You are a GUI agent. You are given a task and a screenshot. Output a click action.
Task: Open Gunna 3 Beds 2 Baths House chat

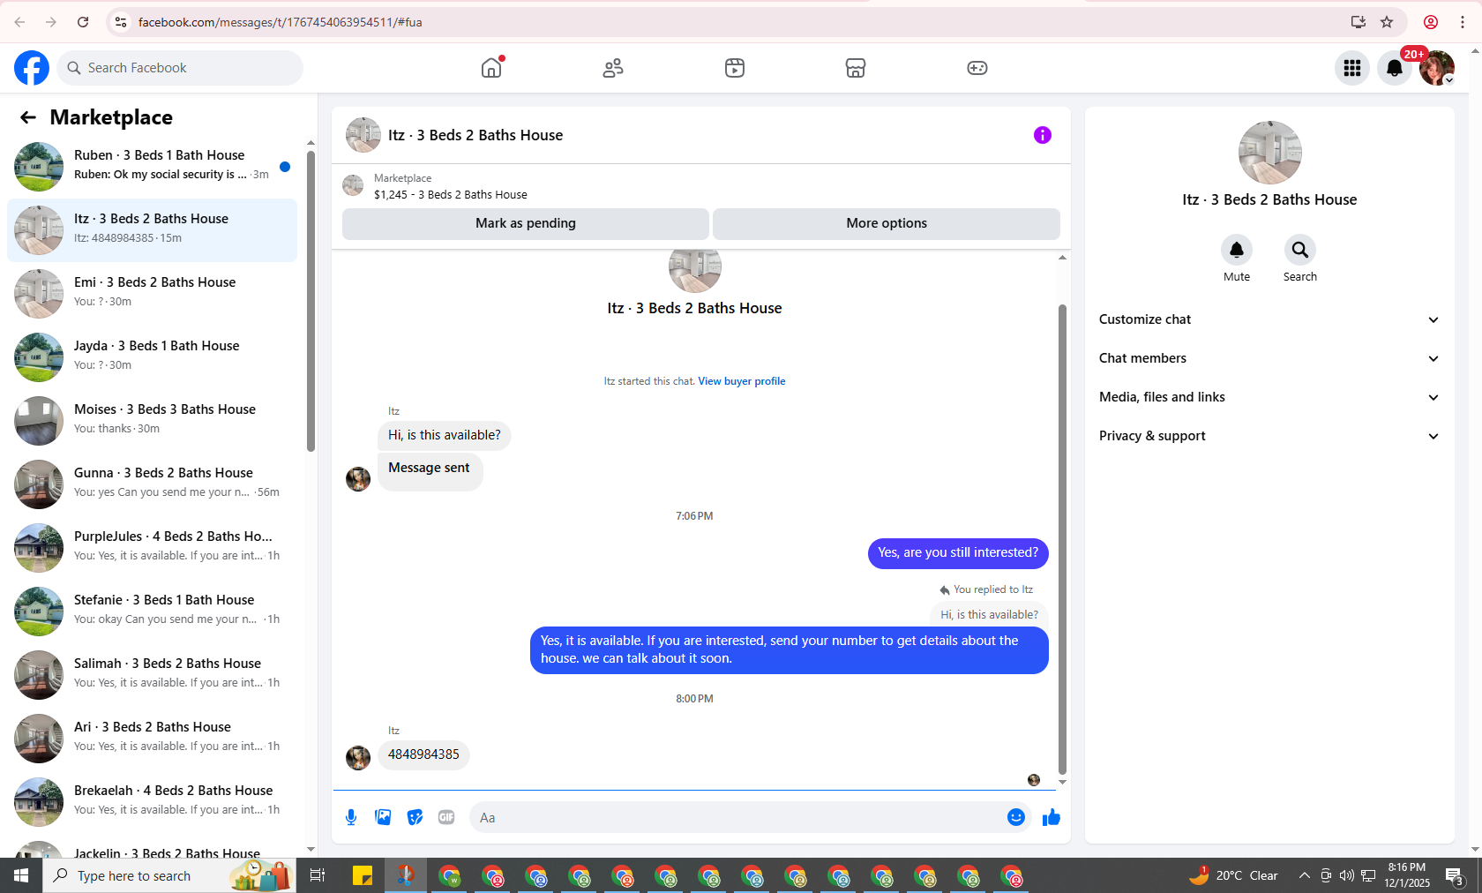pos(152,484)
